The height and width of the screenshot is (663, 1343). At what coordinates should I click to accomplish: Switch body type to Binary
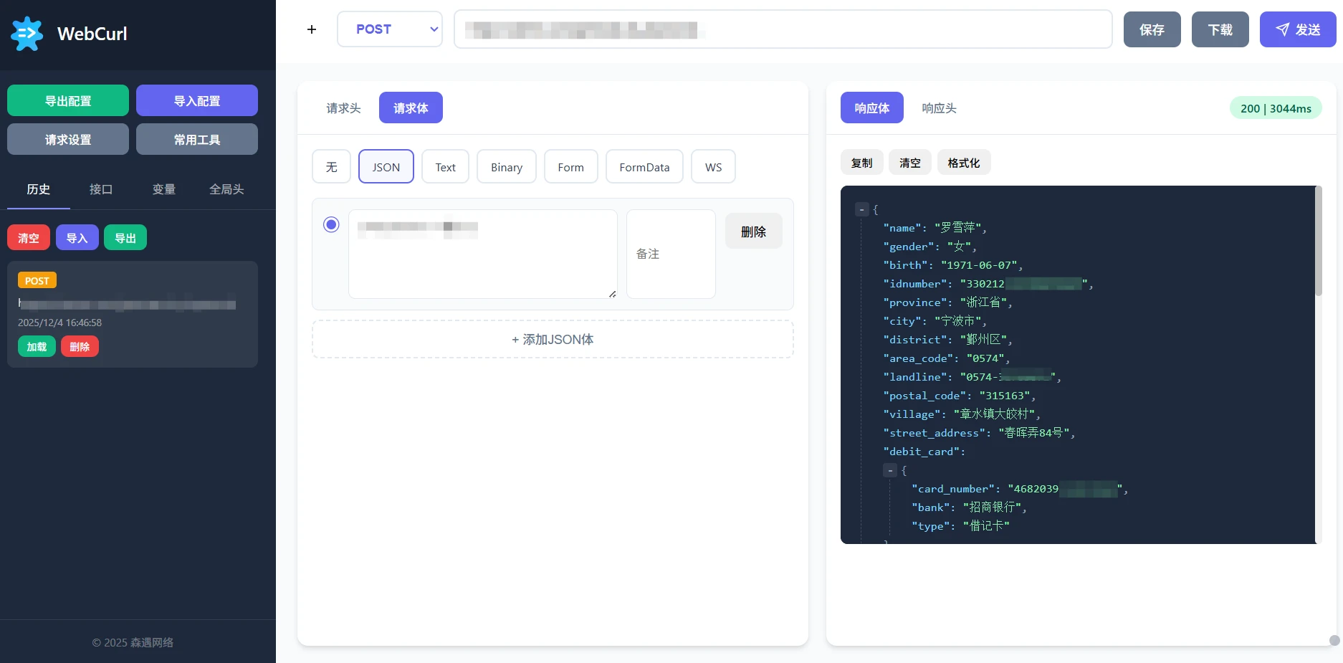[507, 166]
